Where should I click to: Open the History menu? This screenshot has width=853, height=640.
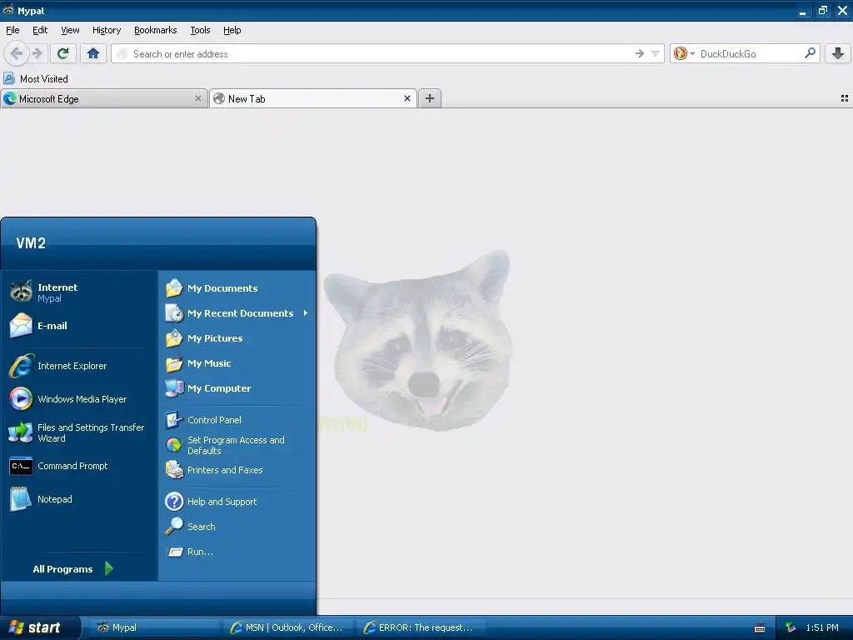(106, 30)
